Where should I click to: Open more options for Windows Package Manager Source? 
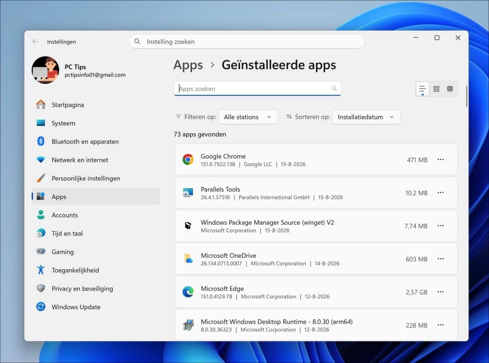point(440,226)
